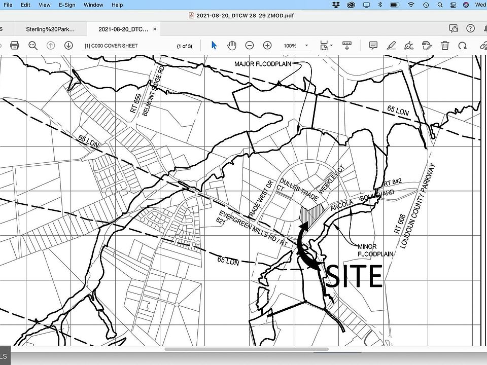Screen dimensions: 487x365
Task: Zoom out with the minus button
Action: [x=250, y=45]
